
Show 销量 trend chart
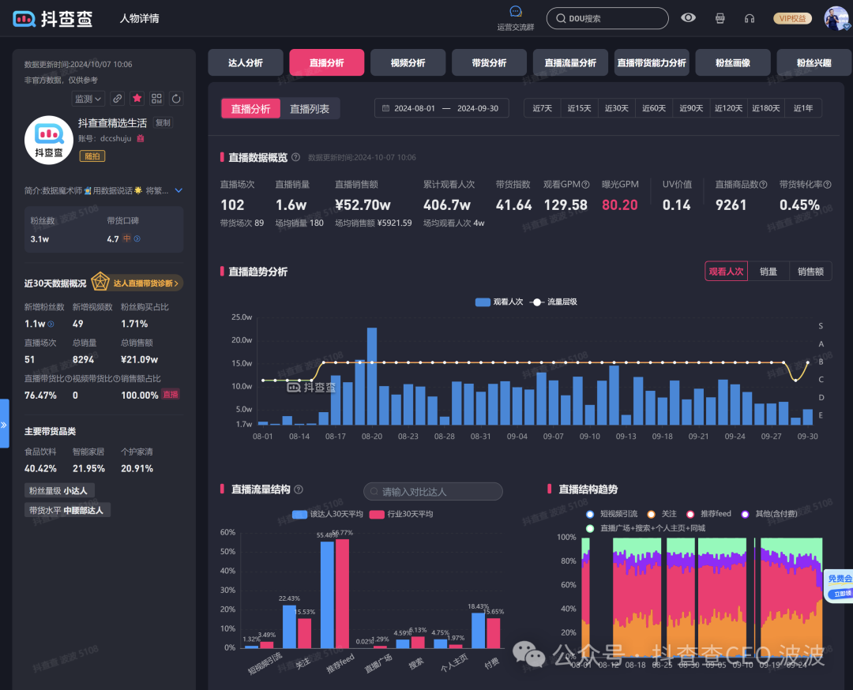768,272
